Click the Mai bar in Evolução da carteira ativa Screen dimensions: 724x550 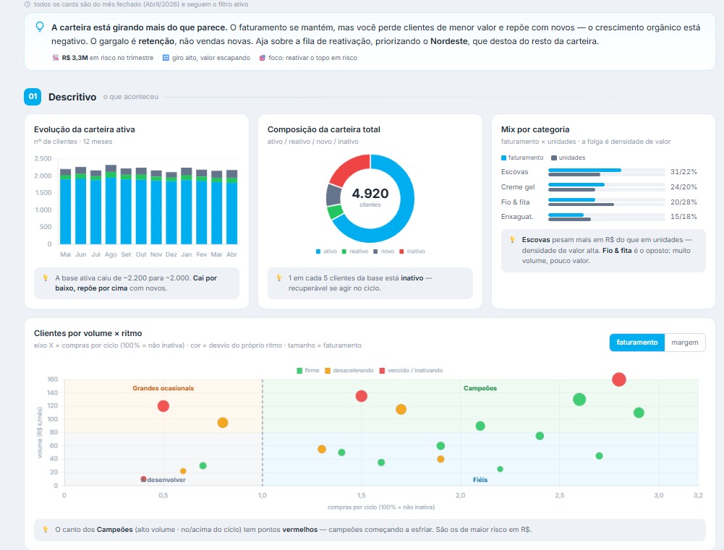click(66, 206)
